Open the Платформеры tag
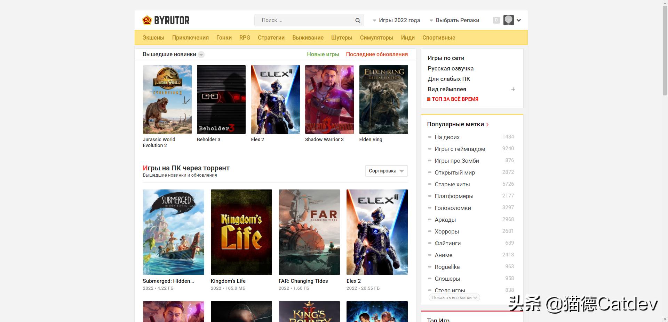Viewport: 668px width, 322px height. coord(454,196)
